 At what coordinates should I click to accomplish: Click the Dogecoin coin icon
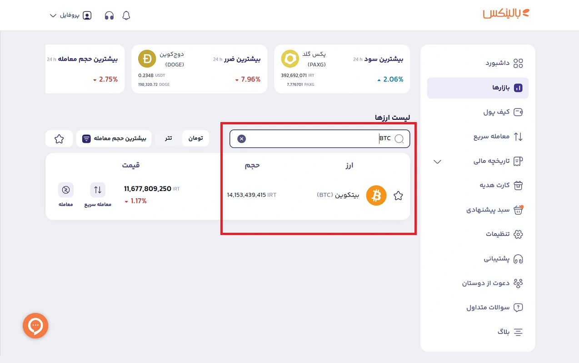(x=147, y=59)
